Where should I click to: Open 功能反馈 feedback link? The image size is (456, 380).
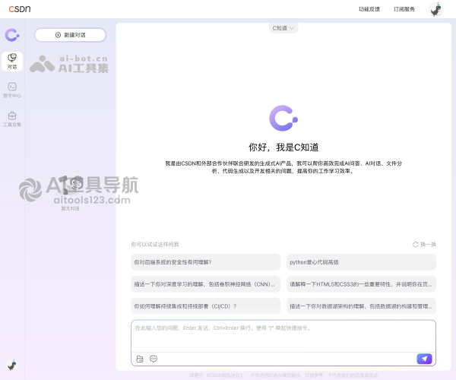369,9
